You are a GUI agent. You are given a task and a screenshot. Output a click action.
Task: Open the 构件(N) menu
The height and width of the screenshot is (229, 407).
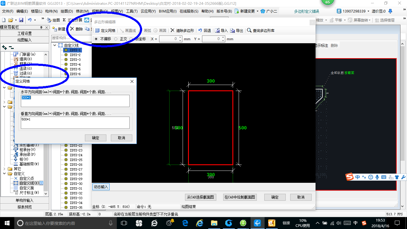52,11
